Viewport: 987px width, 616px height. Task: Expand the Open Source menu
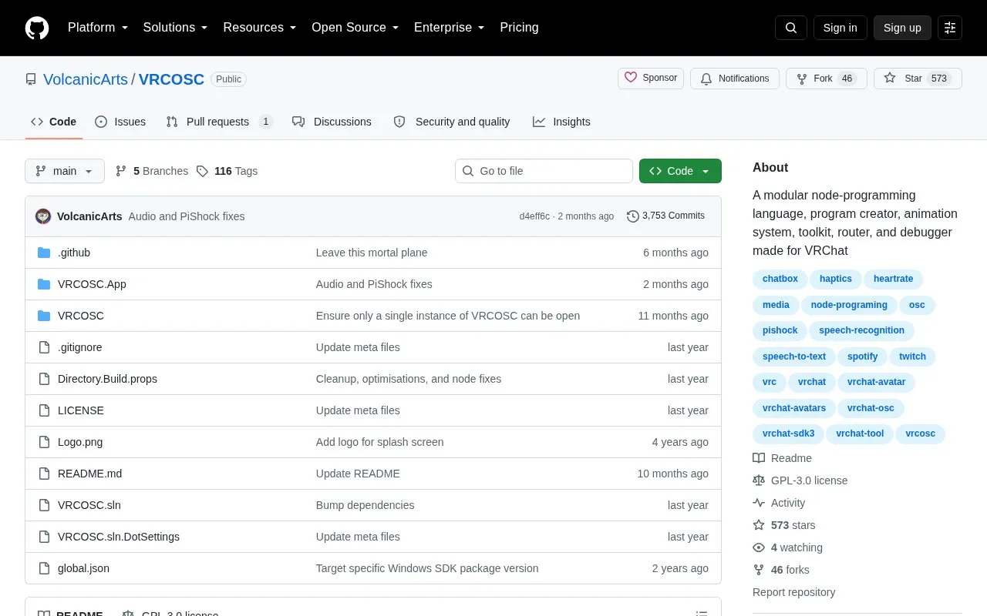tap(355, 28)
